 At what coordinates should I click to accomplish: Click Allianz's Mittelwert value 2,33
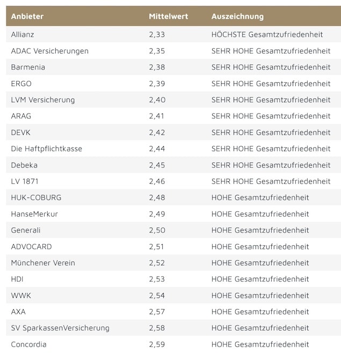coord(157,34)
